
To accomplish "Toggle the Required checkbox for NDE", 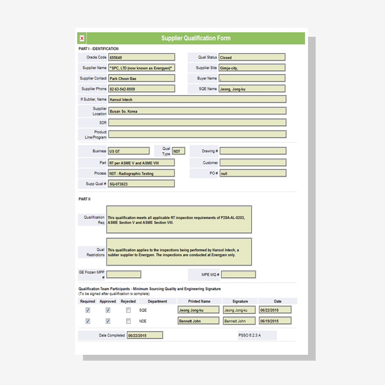I will tap(88, 321).
